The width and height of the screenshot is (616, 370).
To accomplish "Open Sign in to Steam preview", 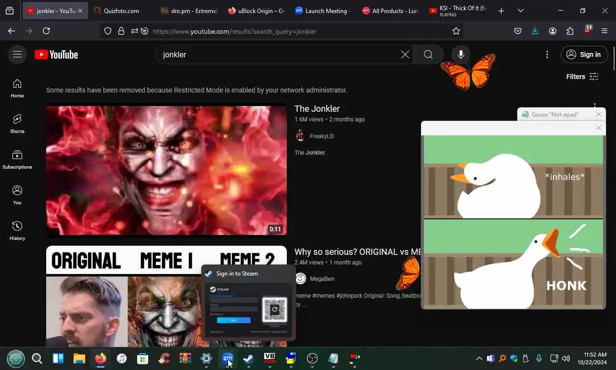I will [248, 303].
